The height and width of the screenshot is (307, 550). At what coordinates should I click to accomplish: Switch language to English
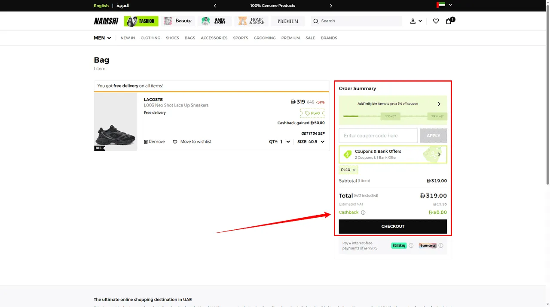tap(101, 6)
